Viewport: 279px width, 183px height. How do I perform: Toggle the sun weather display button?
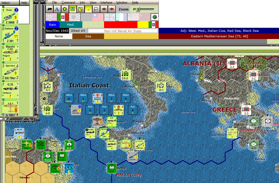pos(88,9)
